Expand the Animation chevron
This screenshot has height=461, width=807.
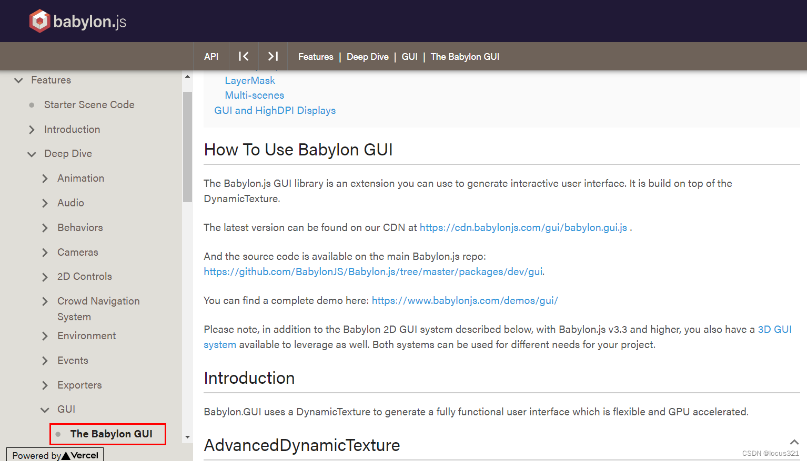point(45,179)
